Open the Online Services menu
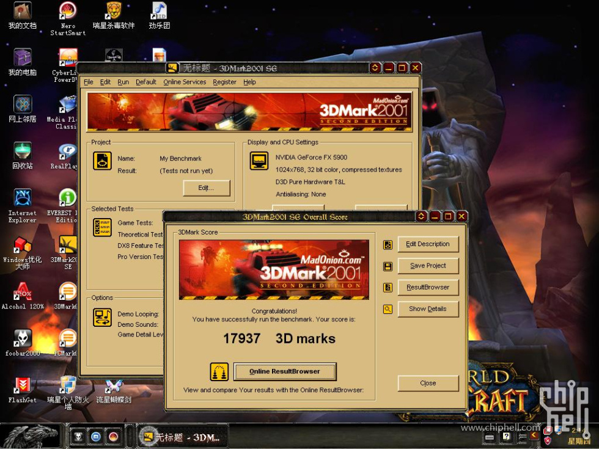The height and width of the screenshot is (449, 599). [185, 82]
